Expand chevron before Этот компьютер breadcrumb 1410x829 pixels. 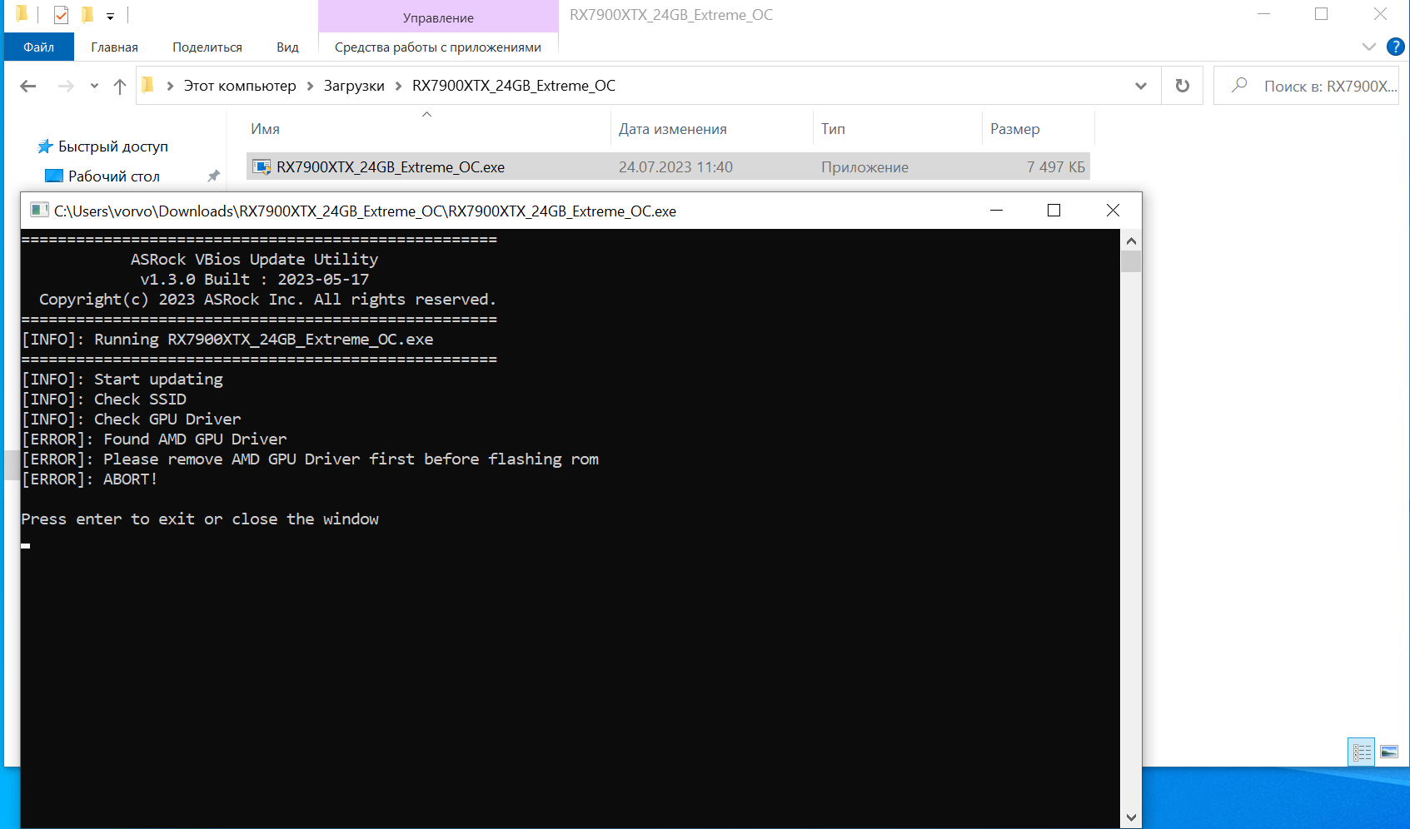pos(170,86)
